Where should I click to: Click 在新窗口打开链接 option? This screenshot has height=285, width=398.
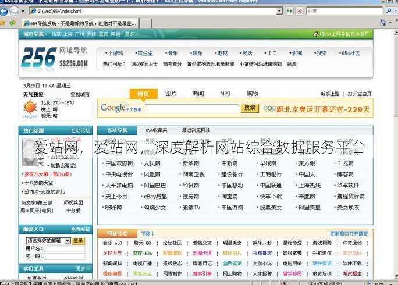click(x=349, y=233)
